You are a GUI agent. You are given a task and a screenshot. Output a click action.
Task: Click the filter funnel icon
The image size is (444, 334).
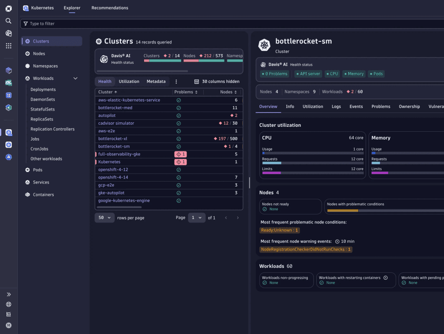point(26,24)
